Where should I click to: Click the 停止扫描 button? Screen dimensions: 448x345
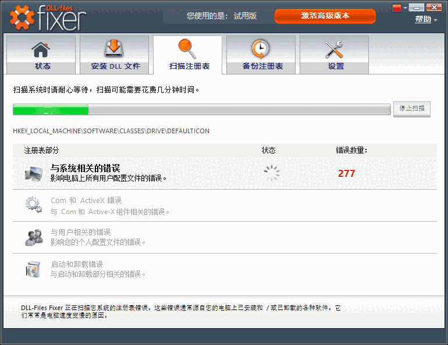point(412,109)
